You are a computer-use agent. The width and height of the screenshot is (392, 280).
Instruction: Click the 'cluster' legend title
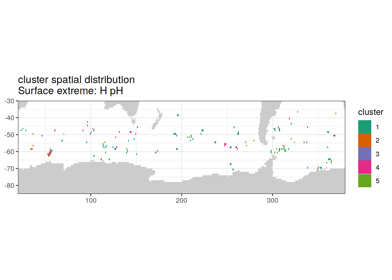click(x=370, y=112)
